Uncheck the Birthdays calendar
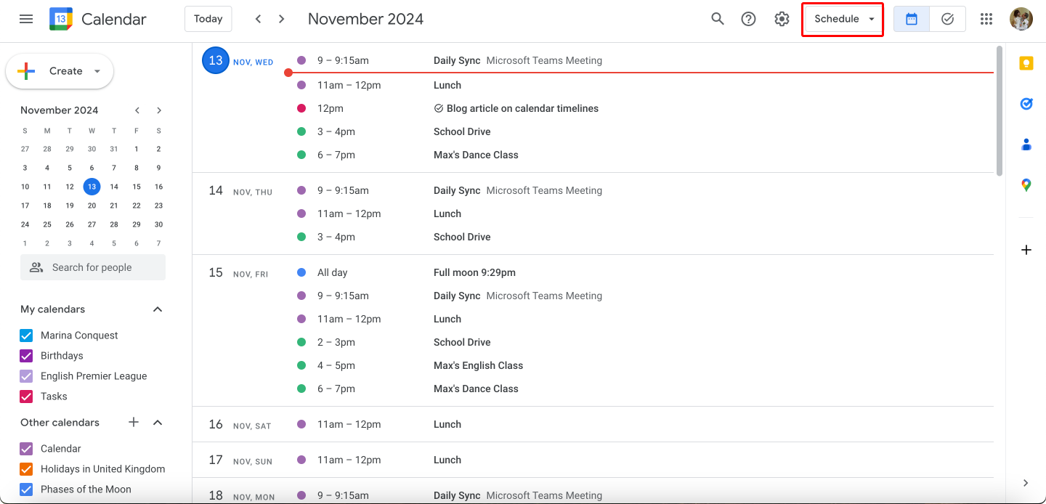1046x504 pixels. pos(26,355)
